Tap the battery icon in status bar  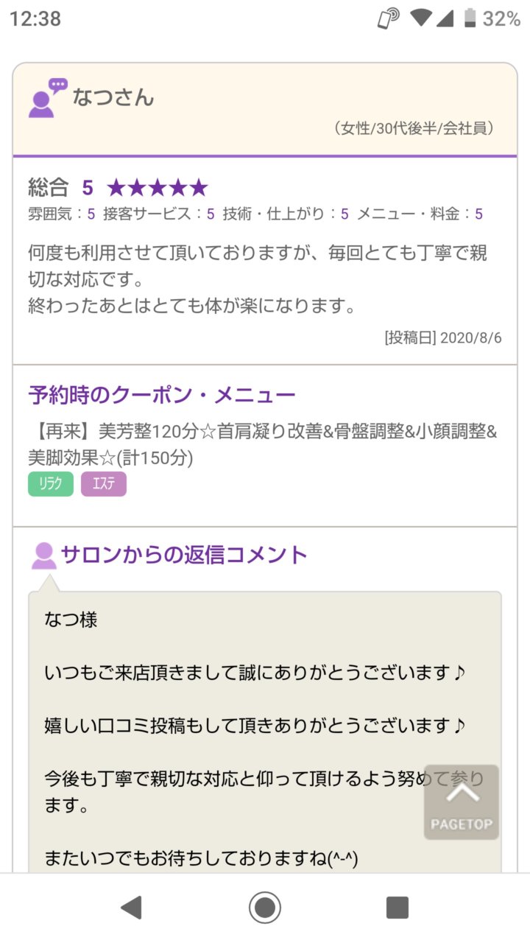pyautogui.click(x=470, y=18)
